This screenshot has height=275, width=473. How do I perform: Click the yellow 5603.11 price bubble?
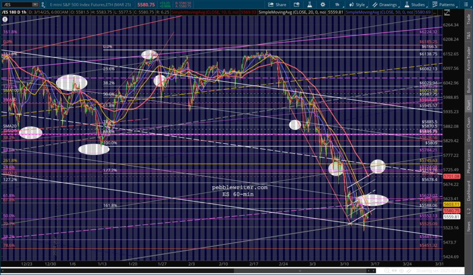coord(452,204)
